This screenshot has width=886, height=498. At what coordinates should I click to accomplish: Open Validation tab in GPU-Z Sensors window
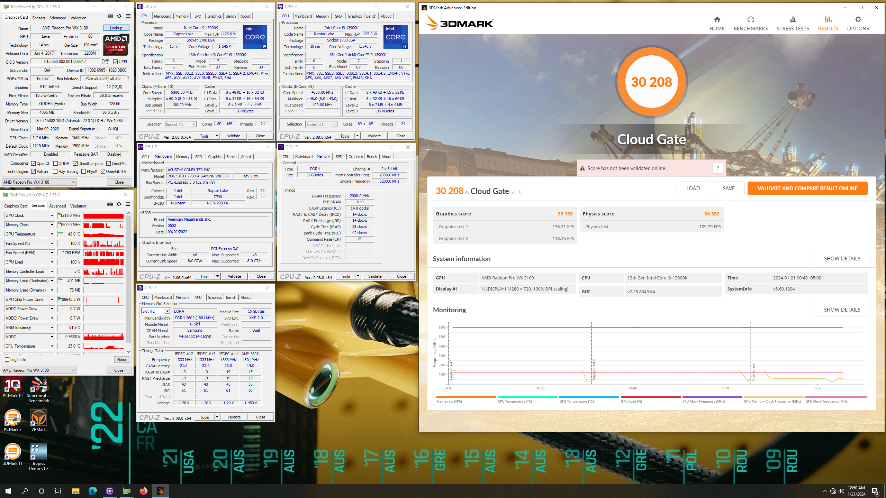(x=78, y=206)
